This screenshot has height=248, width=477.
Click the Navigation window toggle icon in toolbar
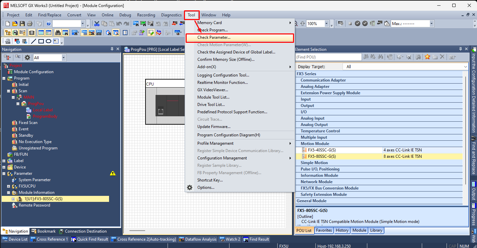7,33
